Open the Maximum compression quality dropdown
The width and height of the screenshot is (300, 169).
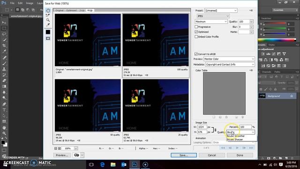211,22
